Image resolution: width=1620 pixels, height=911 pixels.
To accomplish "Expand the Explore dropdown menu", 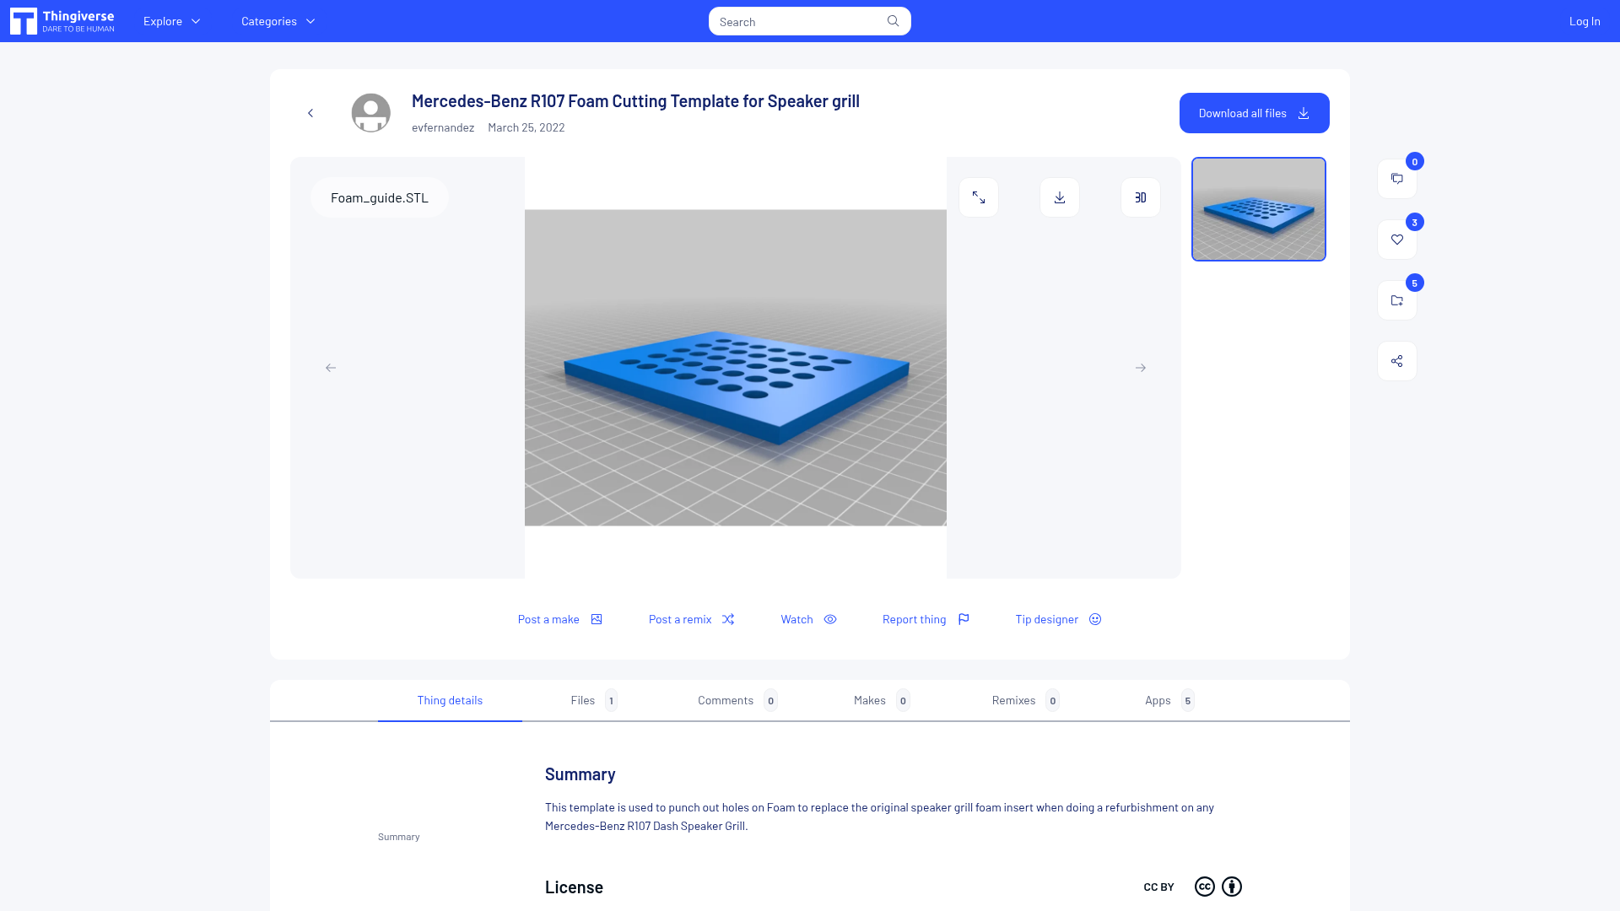I will tap(172, 21).
